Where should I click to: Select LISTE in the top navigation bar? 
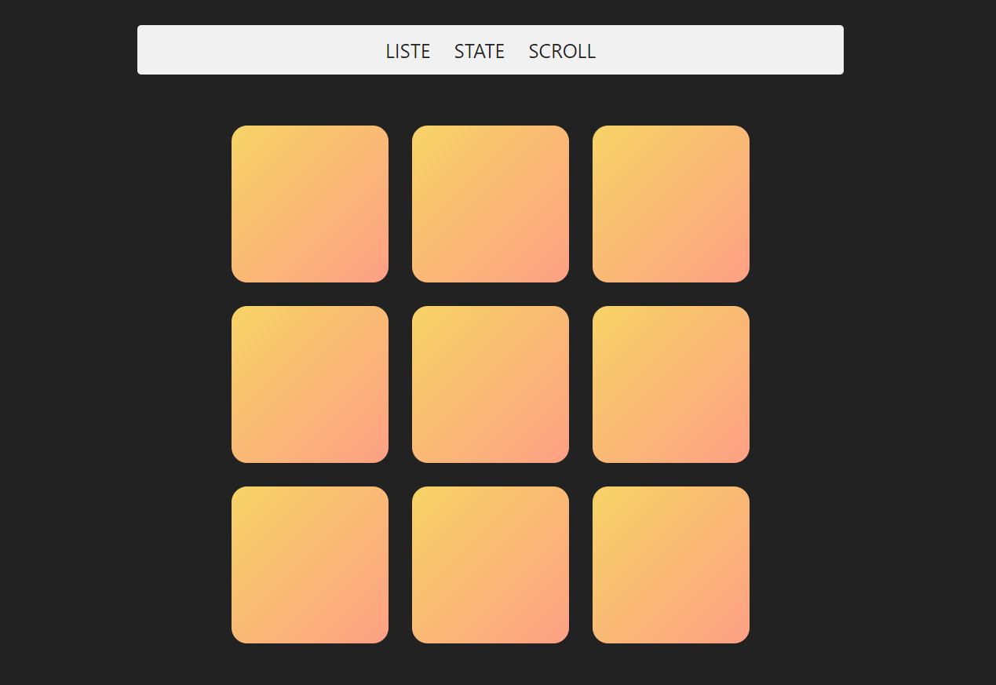(407, 51)
